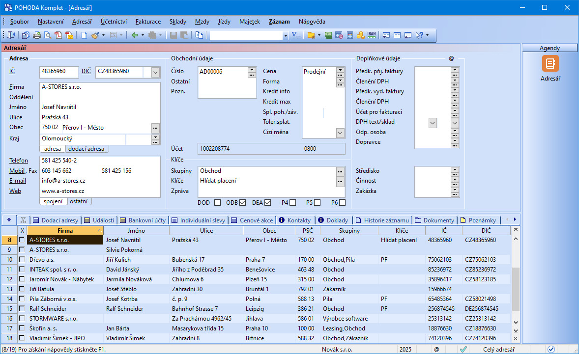This screenshot has width=579, height=354.
Task: Click the Firma column header
Action: [65, 231]
